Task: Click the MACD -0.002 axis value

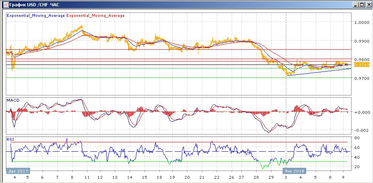Action: [x=362, y=130]
